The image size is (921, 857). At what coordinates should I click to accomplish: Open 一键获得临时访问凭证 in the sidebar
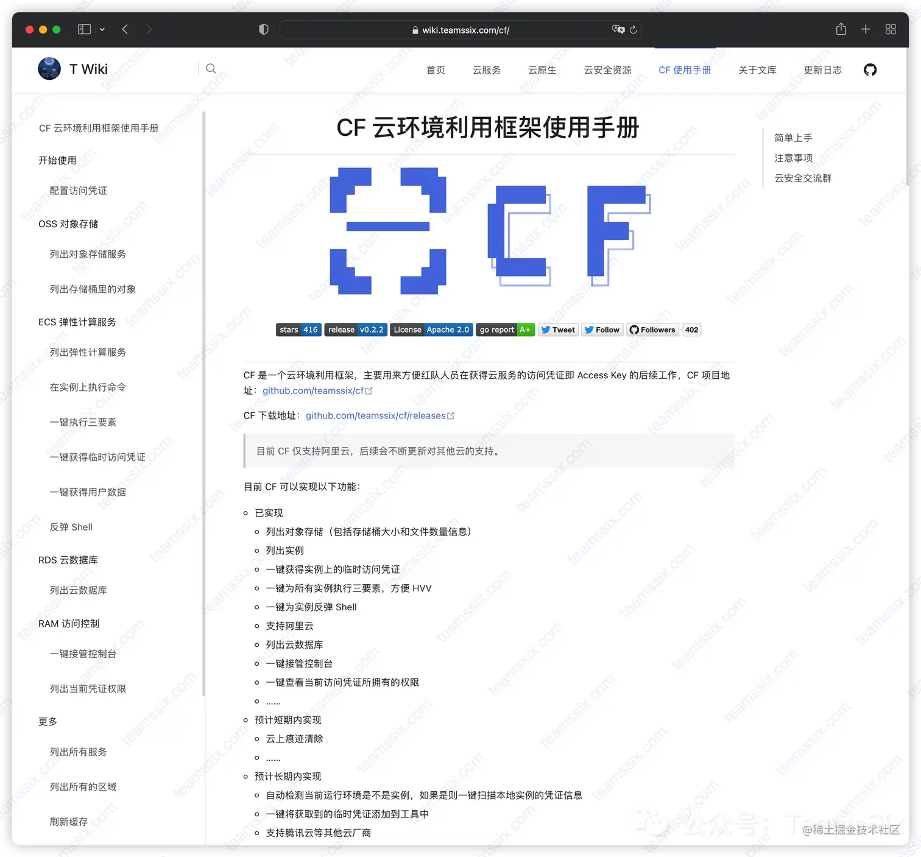pos(97,457)
